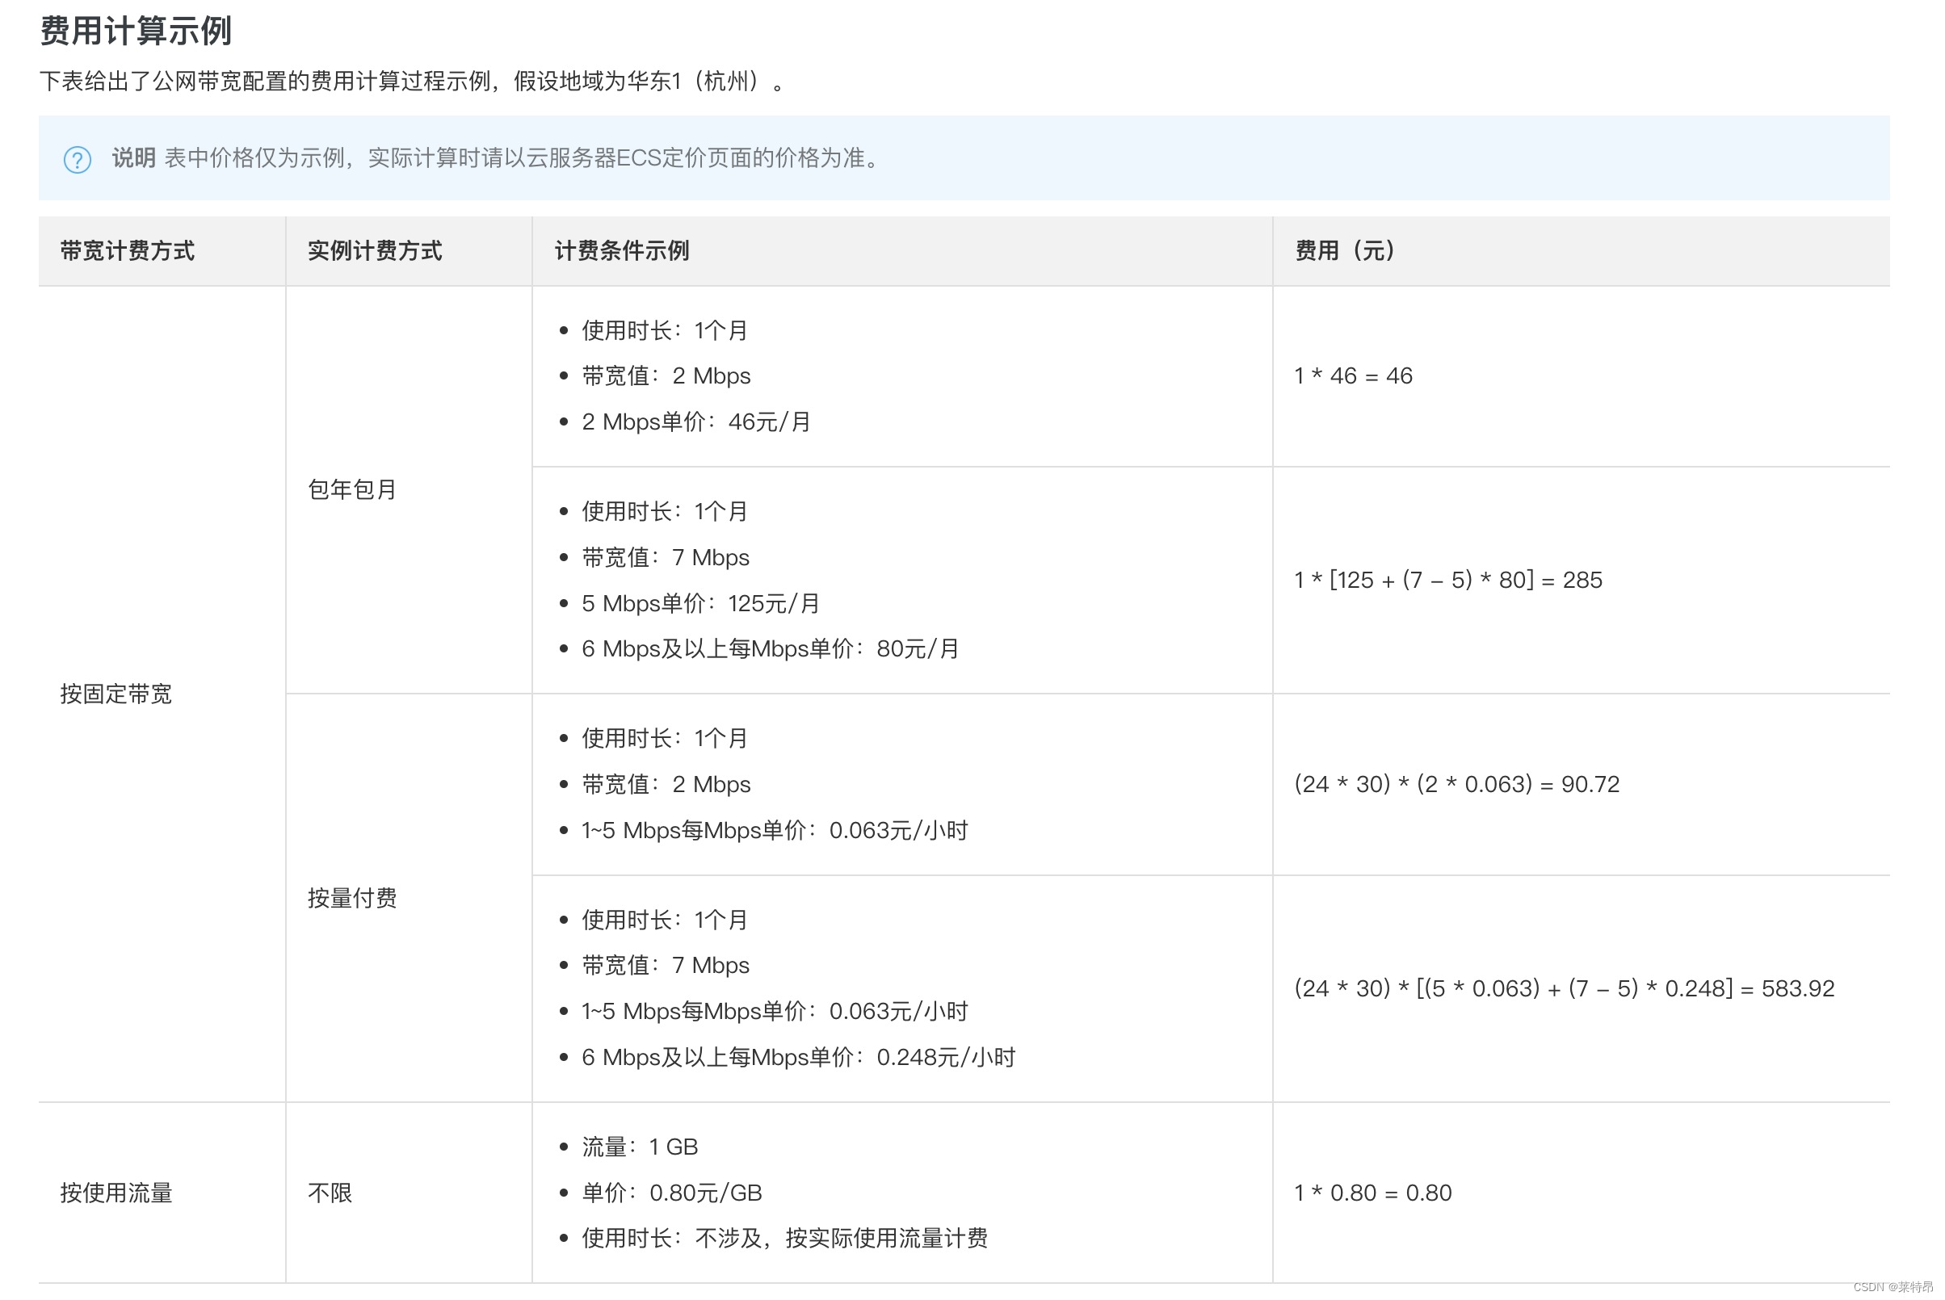Click the 计费条件示例 column header
Viewport: 1945px width, 1300px height.
[x=621, y=250]
